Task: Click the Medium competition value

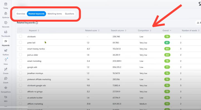Action: point(143,104)
